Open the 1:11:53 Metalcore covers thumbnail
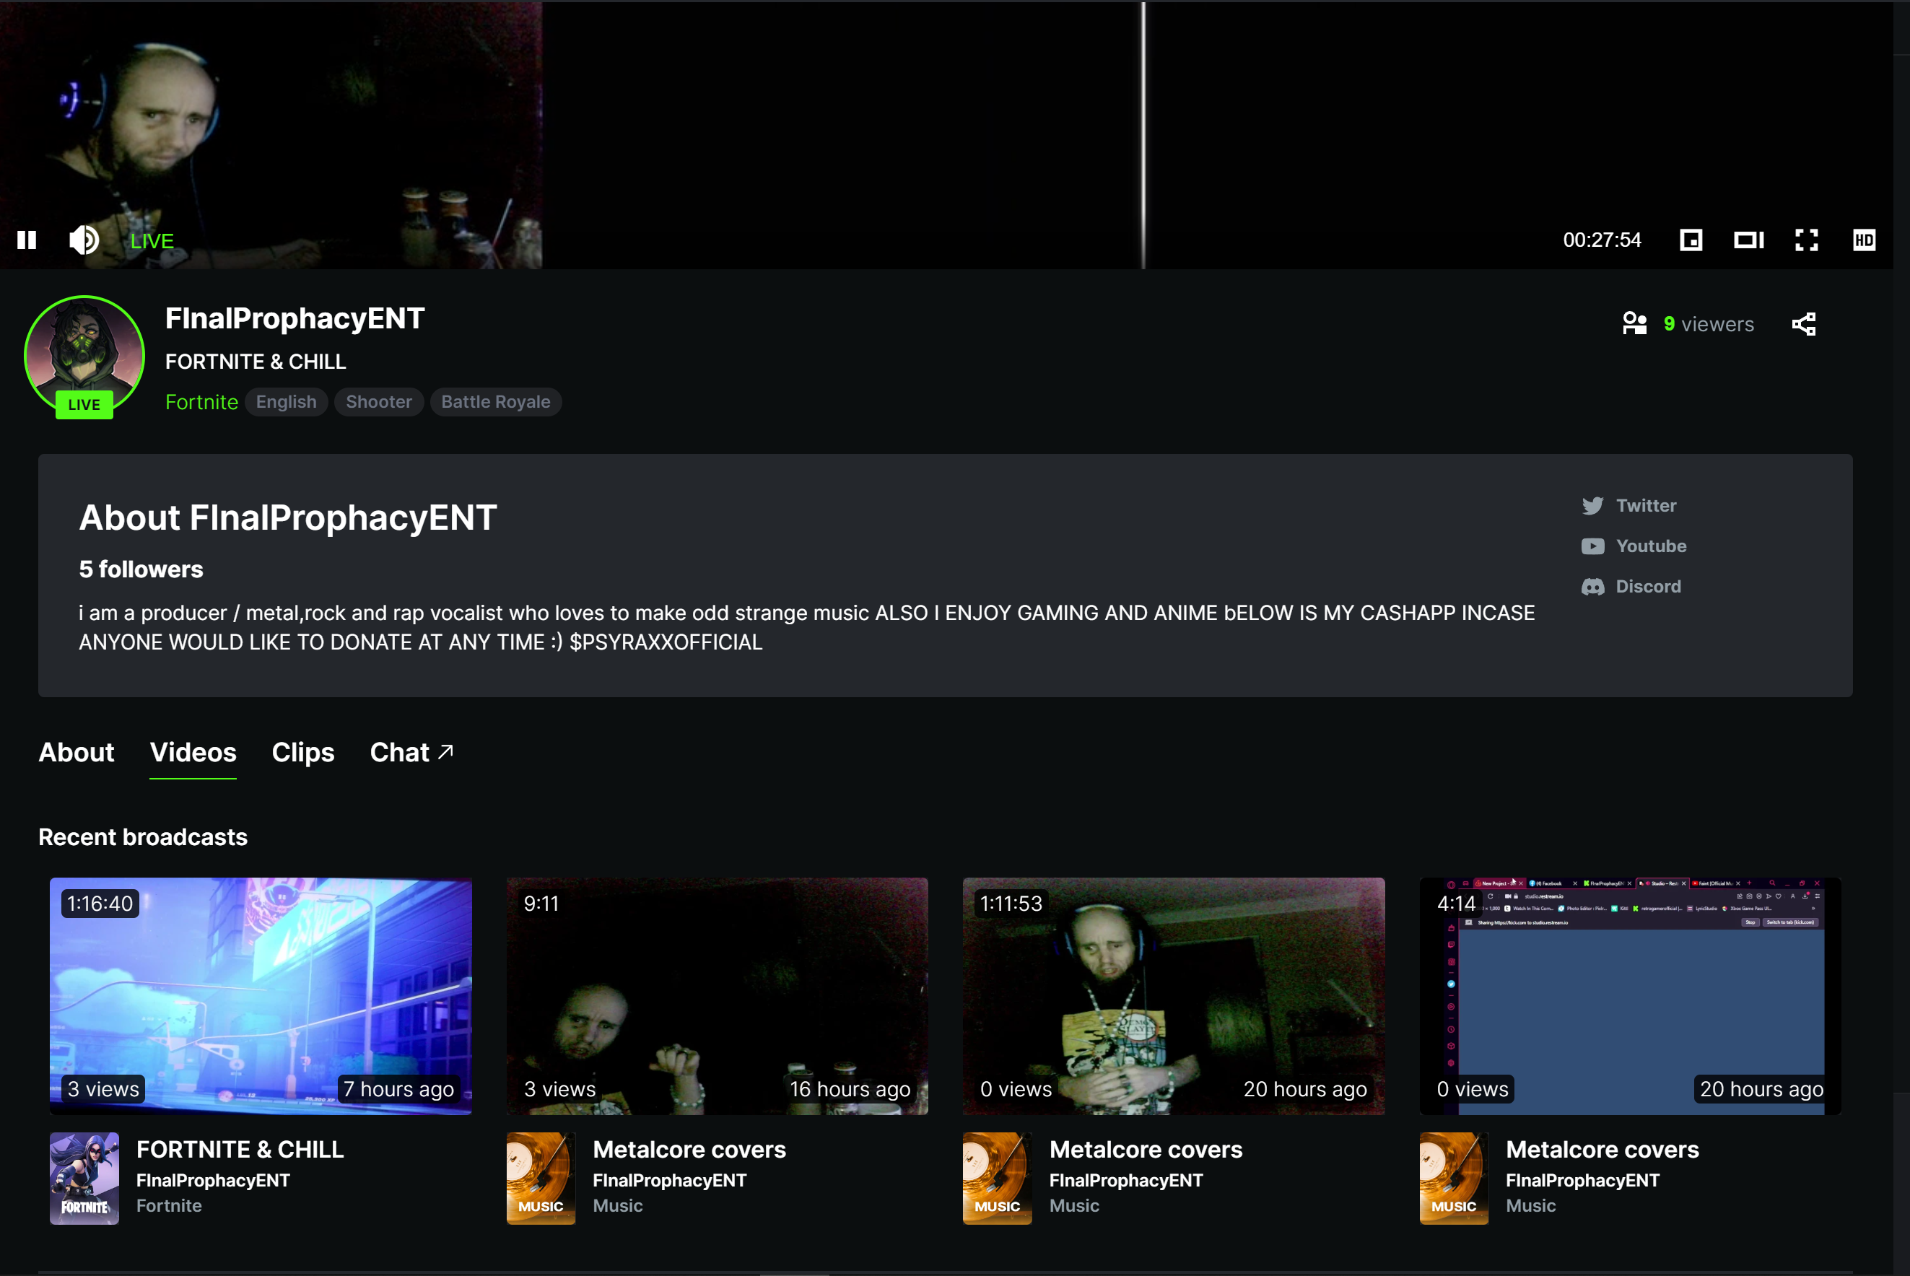 coord(1174,996)
